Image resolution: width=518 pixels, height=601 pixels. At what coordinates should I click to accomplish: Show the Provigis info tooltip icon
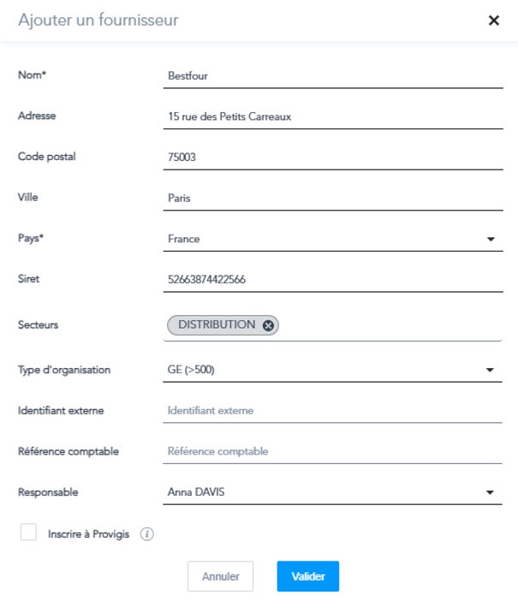(x=146, y=534)
